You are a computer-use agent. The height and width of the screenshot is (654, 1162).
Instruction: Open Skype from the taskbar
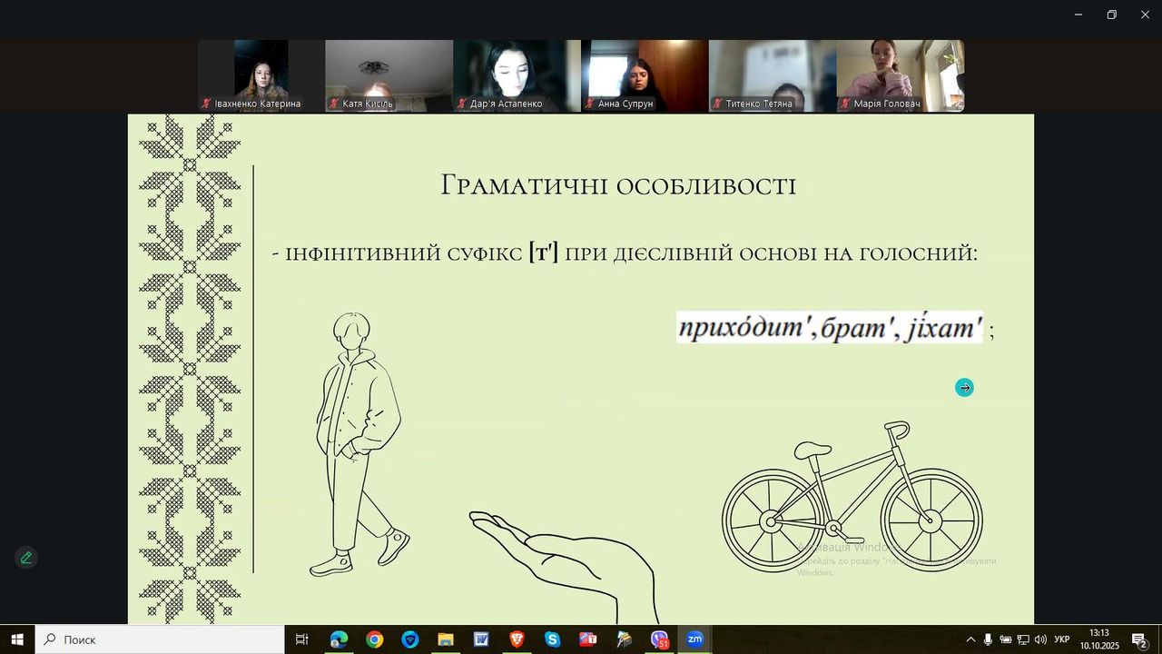click(x=552, y=639)
